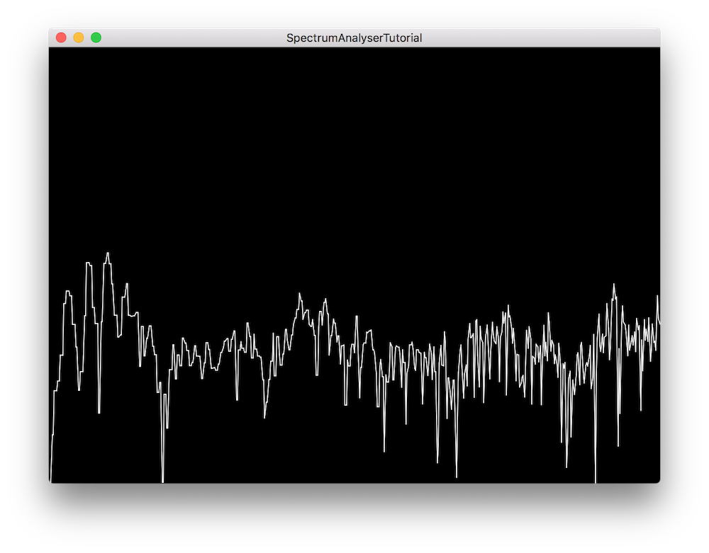
Task: Click the flat-topped peak left of the tallest
Action: pos(89,263)
